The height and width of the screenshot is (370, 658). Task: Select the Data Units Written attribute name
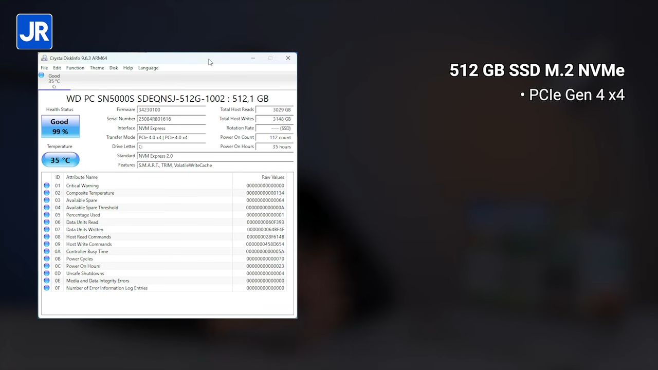[84, 229]
